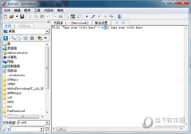The width and height of the screenshot is (191, 134).
Task: Toggle large icons view mode
Action: point(14,38)
